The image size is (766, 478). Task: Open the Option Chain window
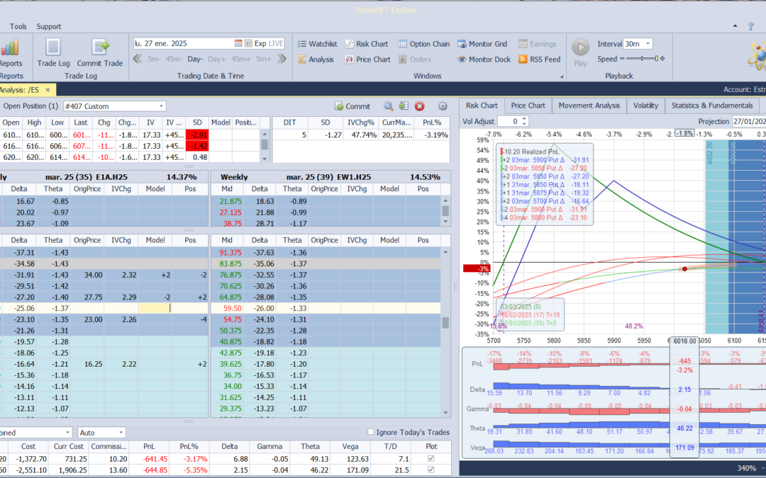tap(423, 44)
